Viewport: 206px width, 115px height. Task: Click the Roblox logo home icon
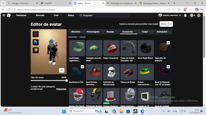pyautogui.click(x=9, y=15)
